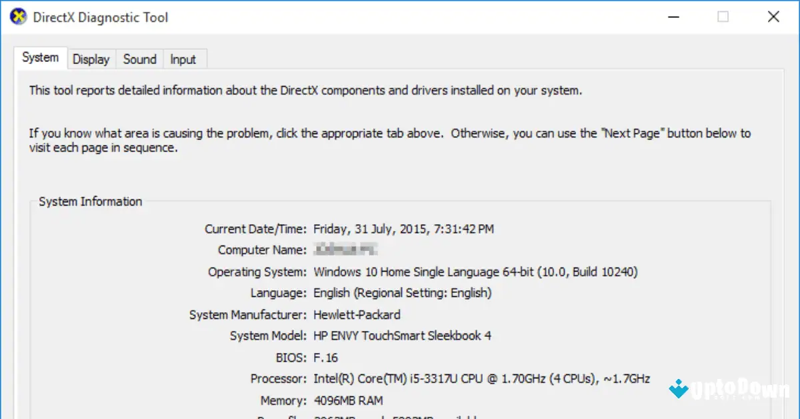Minimize the DirectX Diagnostic Tool window
Screen dimensions: 800x419
673,17
